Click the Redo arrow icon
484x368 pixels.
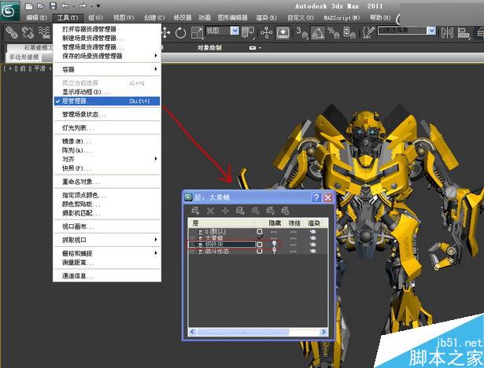[83, 6]
